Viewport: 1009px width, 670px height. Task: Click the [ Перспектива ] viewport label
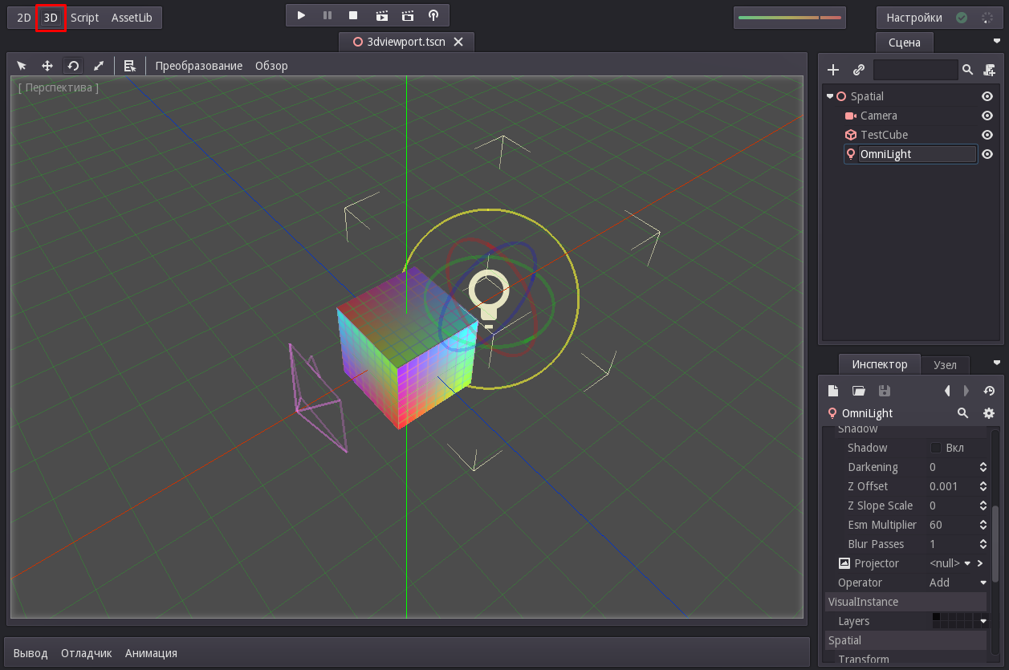pyautogui.click(x=59, y=87)
